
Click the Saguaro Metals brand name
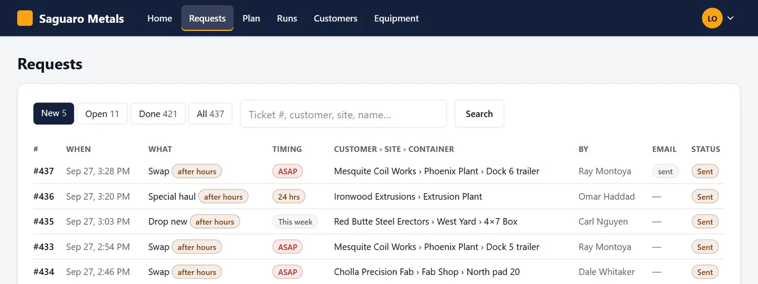click(81, 18)
